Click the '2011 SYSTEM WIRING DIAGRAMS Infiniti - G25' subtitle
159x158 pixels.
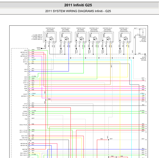pos(78,11)
